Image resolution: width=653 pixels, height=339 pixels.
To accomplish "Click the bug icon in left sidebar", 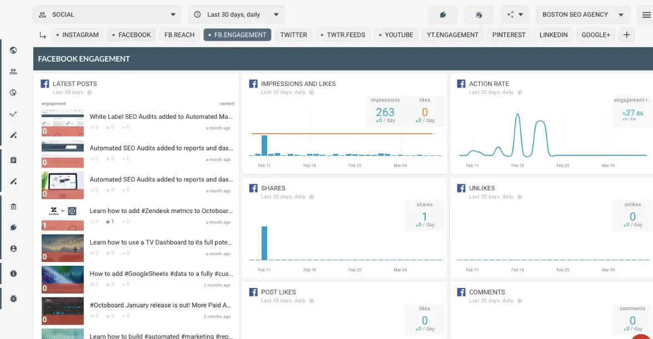I will click(13, 298).
